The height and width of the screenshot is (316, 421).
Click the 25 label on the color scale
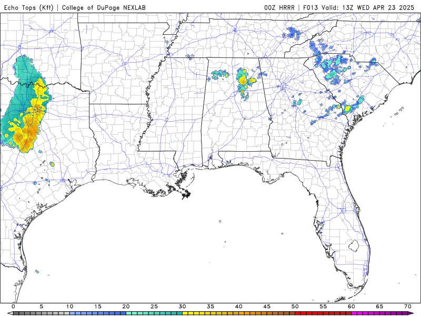154,307
